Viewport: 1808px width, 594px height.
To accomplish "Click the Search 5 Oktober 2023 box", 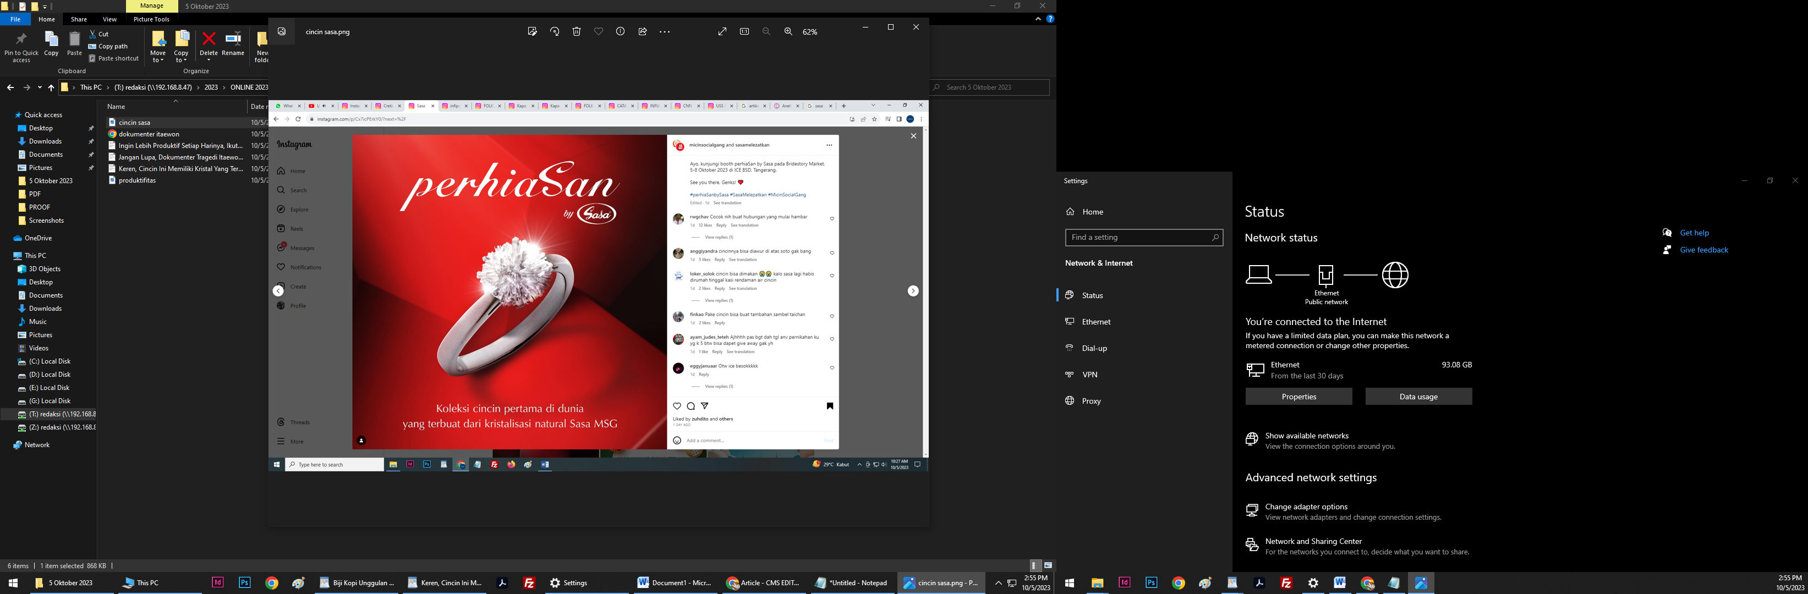I will point(989,87).
